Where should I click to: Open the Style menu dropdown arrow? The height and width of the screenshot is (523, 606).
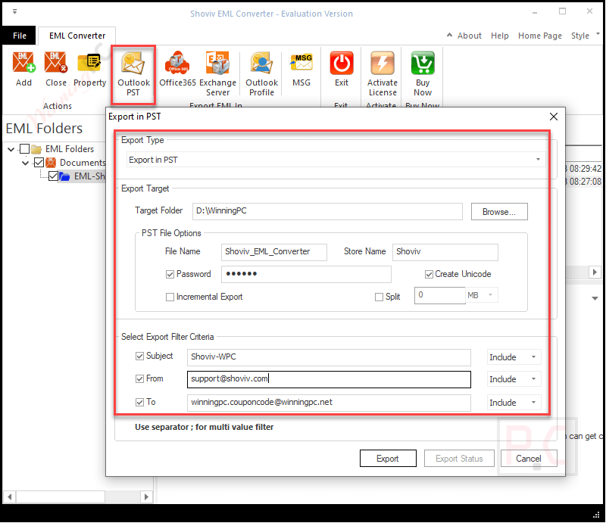[x=598, y=33]
